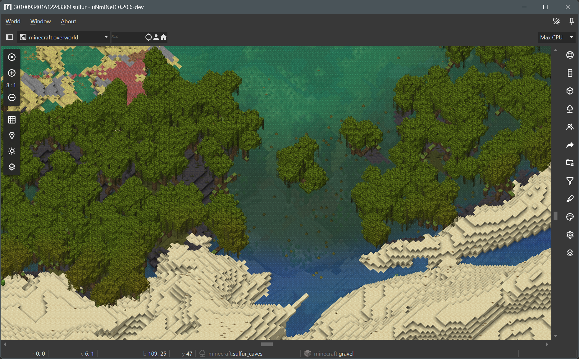Viewport: 579px width, 359px height.
Task: Click the 8 : 1 zoom ratio label
Action: point(11,85)
